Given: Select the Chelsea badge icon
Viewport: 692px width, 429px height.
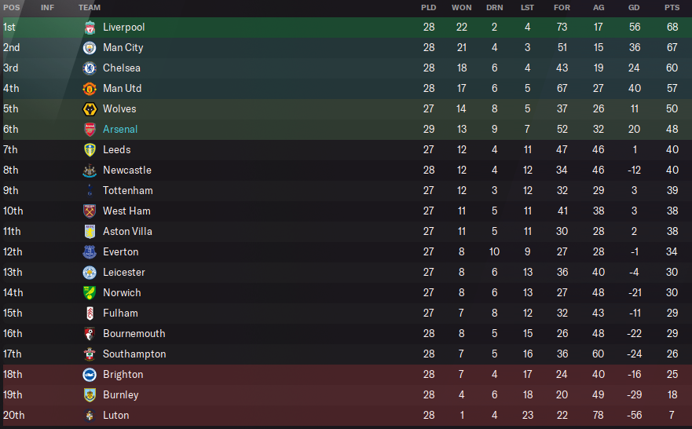Looking at the screenshot, I should [90, 68].
